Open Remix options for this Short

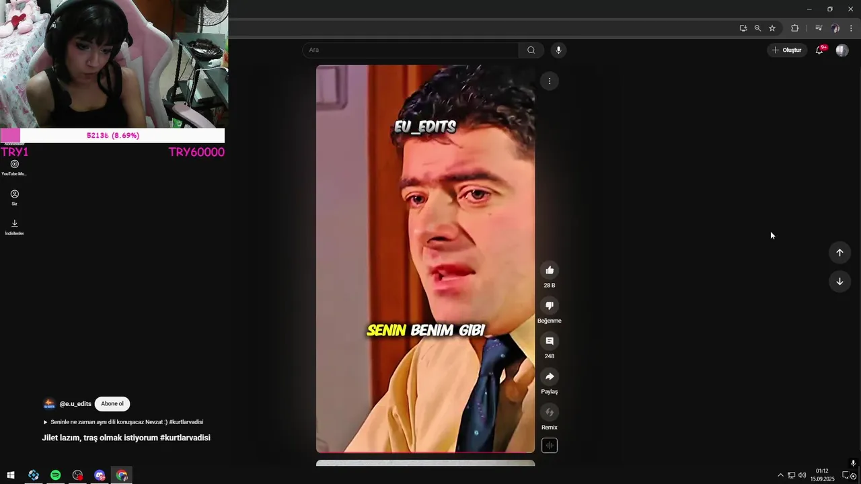click(550, 412)
